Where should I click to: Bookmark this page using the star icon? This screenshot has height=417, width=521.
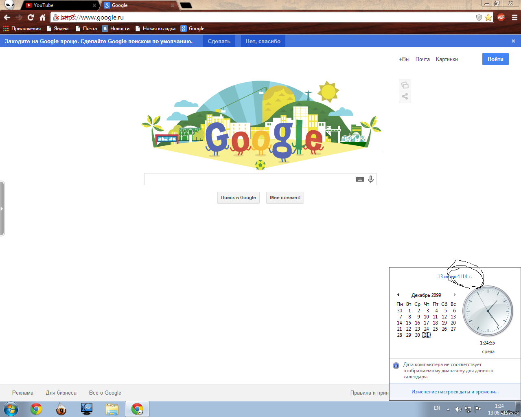(x=488, y=17)
